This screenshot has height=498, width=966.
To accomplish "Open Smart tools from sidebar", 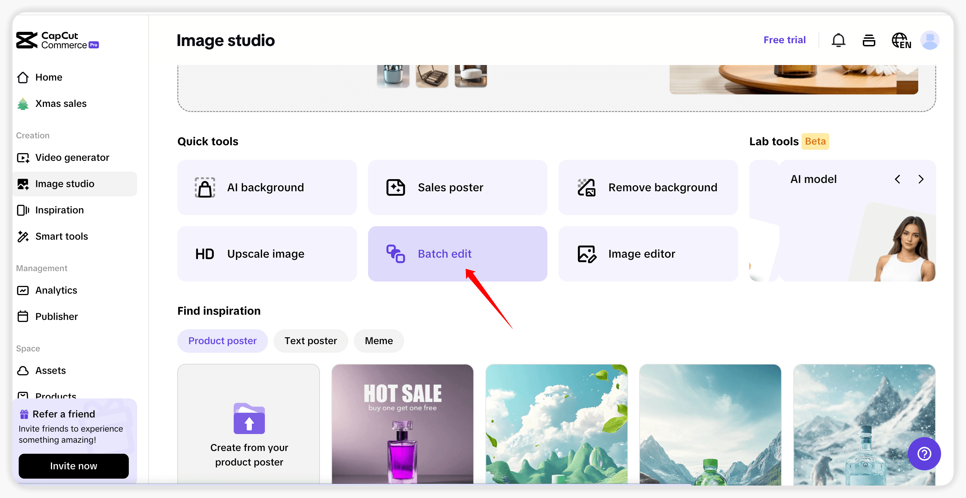I will coord(75,236).
